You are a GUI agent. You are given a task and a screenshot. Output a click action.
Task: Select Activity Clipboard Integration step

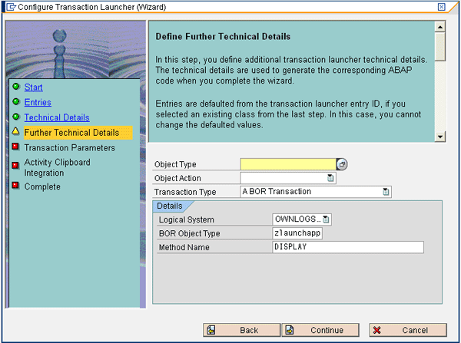click(x=58, y=167)
